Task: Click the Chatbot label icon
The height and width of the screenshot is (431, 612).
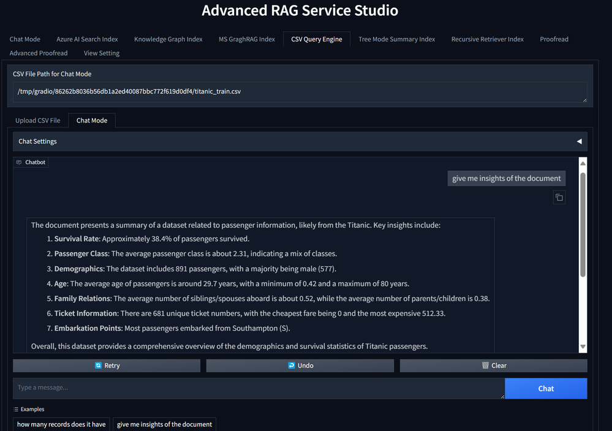Action: (x=19, y=162)
